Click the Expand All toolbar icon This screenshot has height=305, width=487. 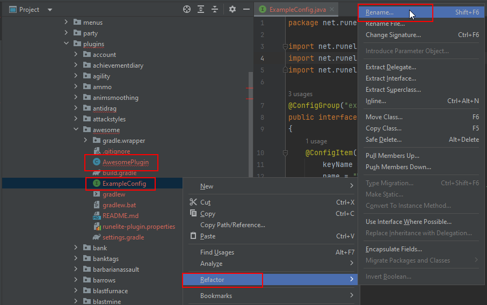(x=201, y=9)
